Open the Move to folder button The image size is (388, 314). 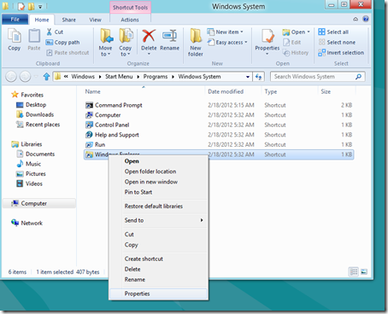pos(106,43)
